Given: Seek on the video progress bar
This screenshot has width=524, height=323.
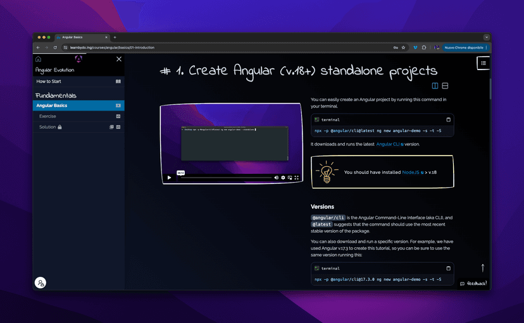Looking at the screenshot, I should (x=226, y=178).
